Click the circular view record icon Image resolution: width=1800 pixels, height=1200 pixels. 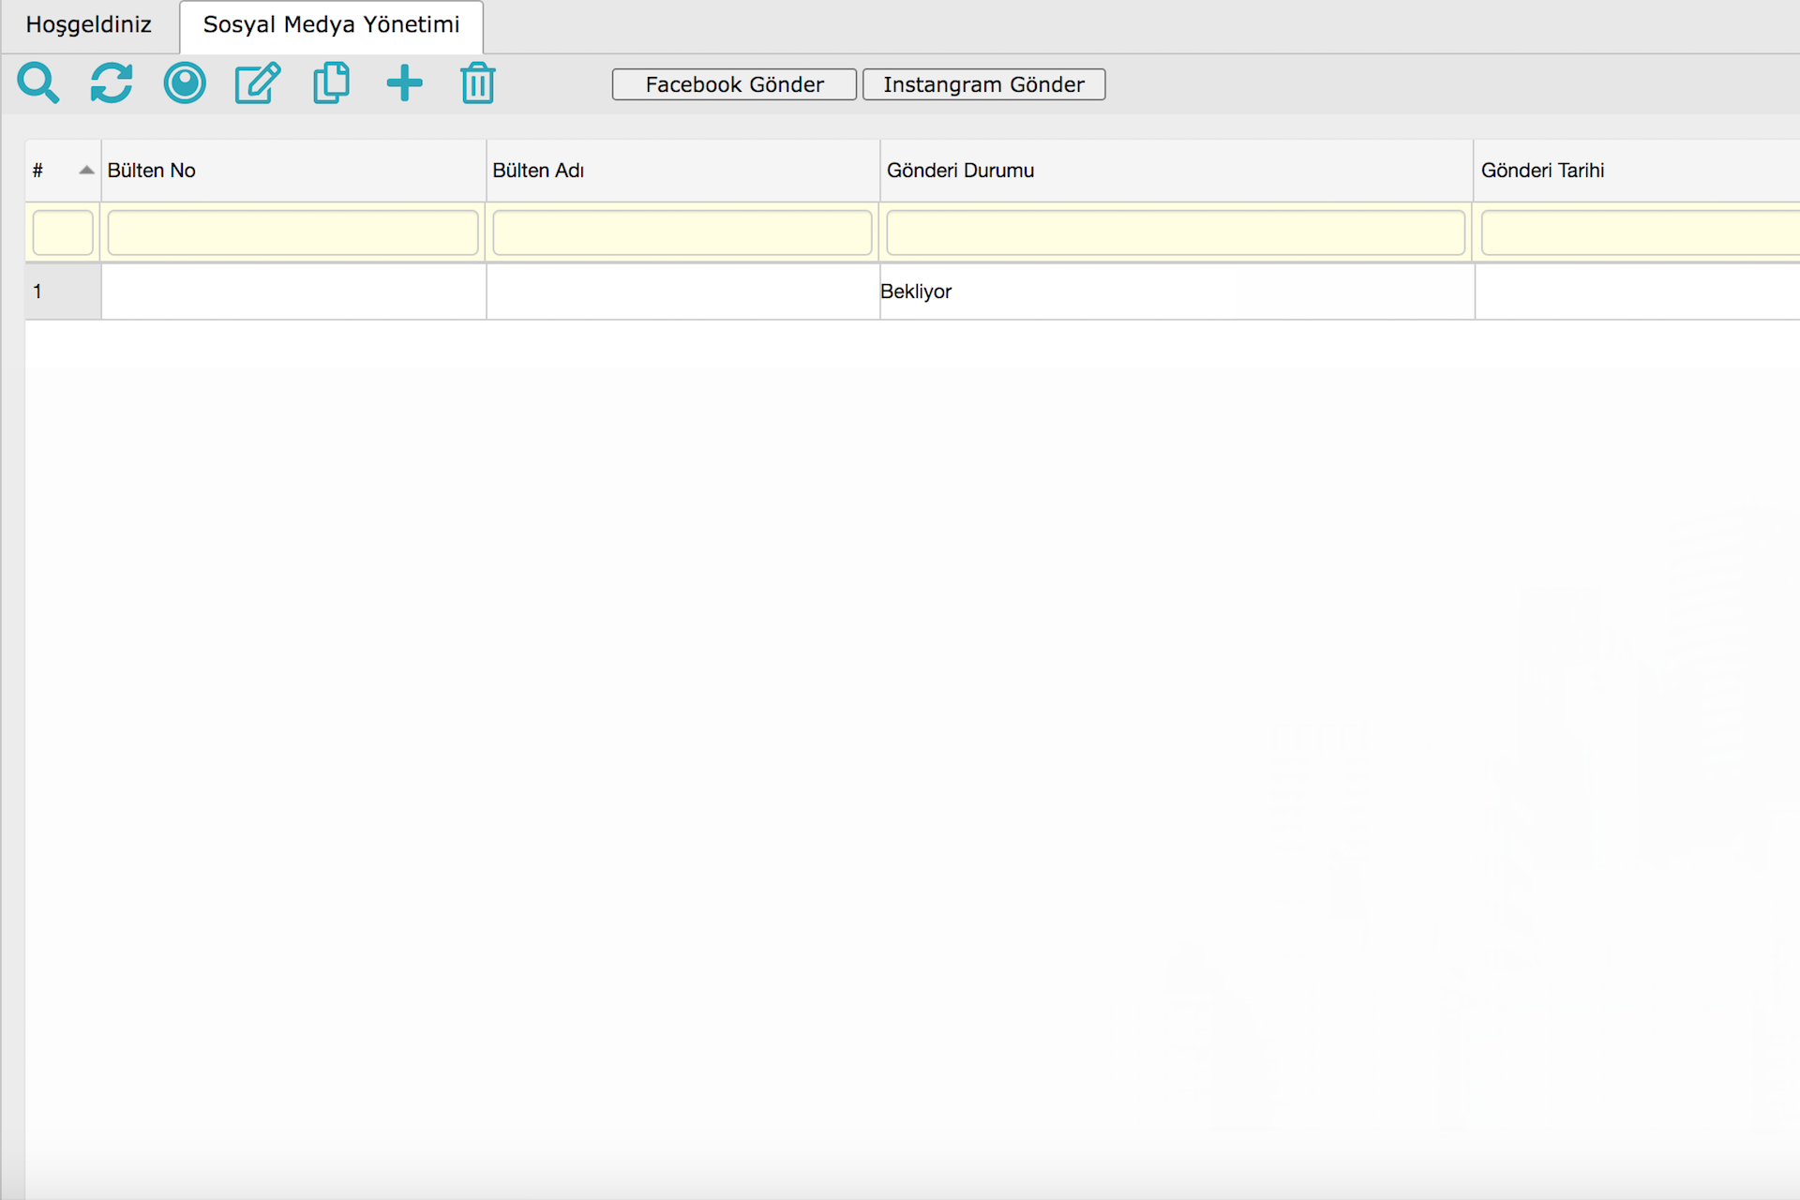[x=185, y=83]
